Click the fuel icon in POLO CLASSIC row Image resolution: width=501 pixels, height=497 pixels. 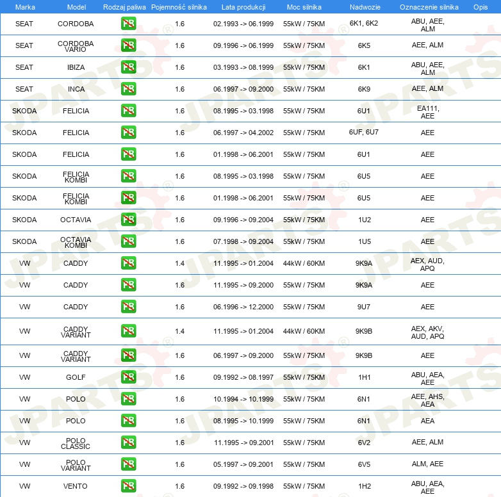pyautogui.click(x=128, y=443)
